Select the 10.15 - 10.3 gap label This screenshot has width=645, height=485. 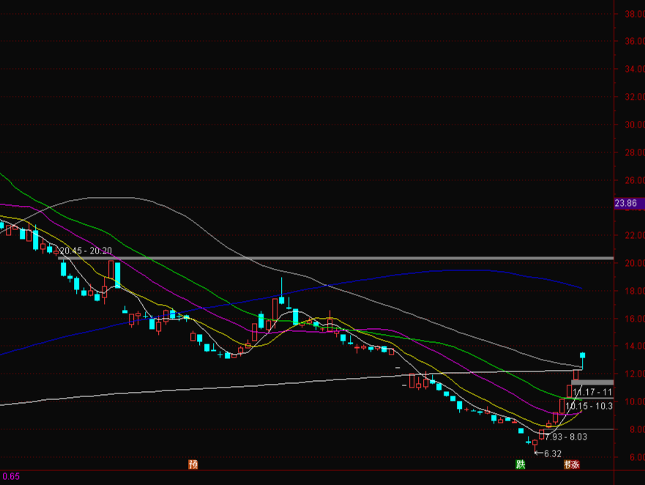(x=589, y=406)
